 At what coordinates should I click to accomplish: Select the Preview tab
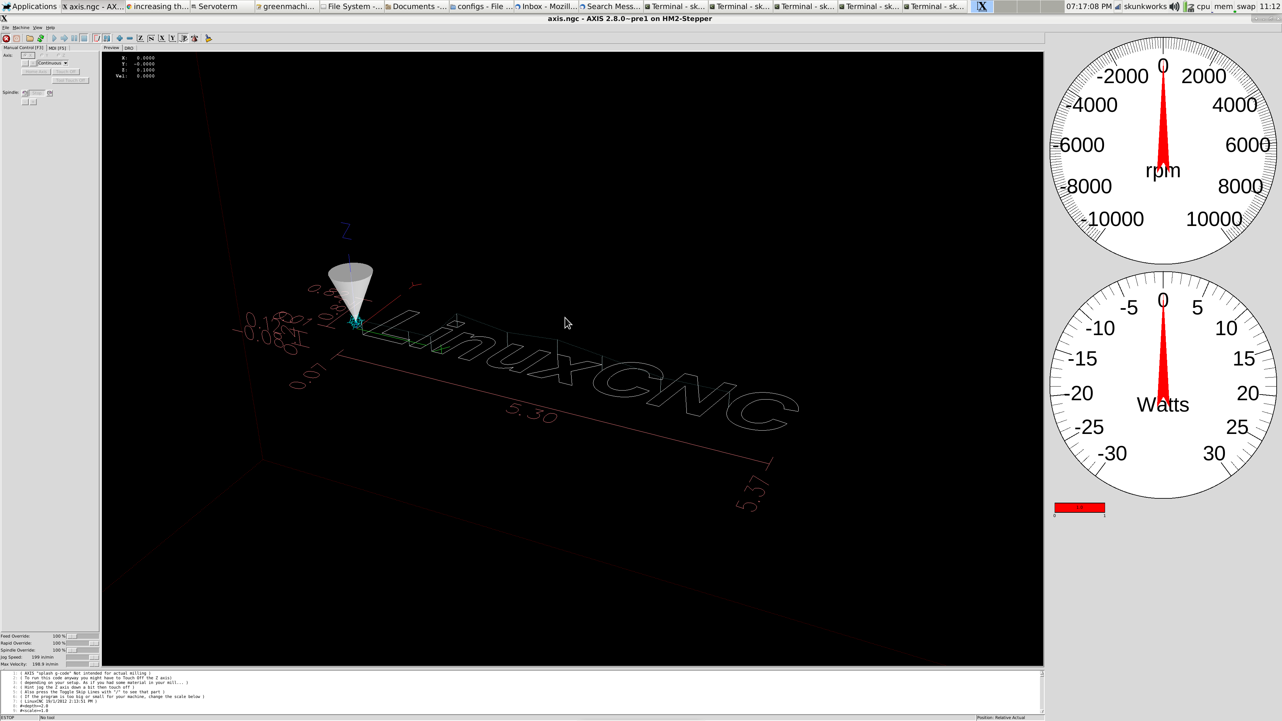112,48
